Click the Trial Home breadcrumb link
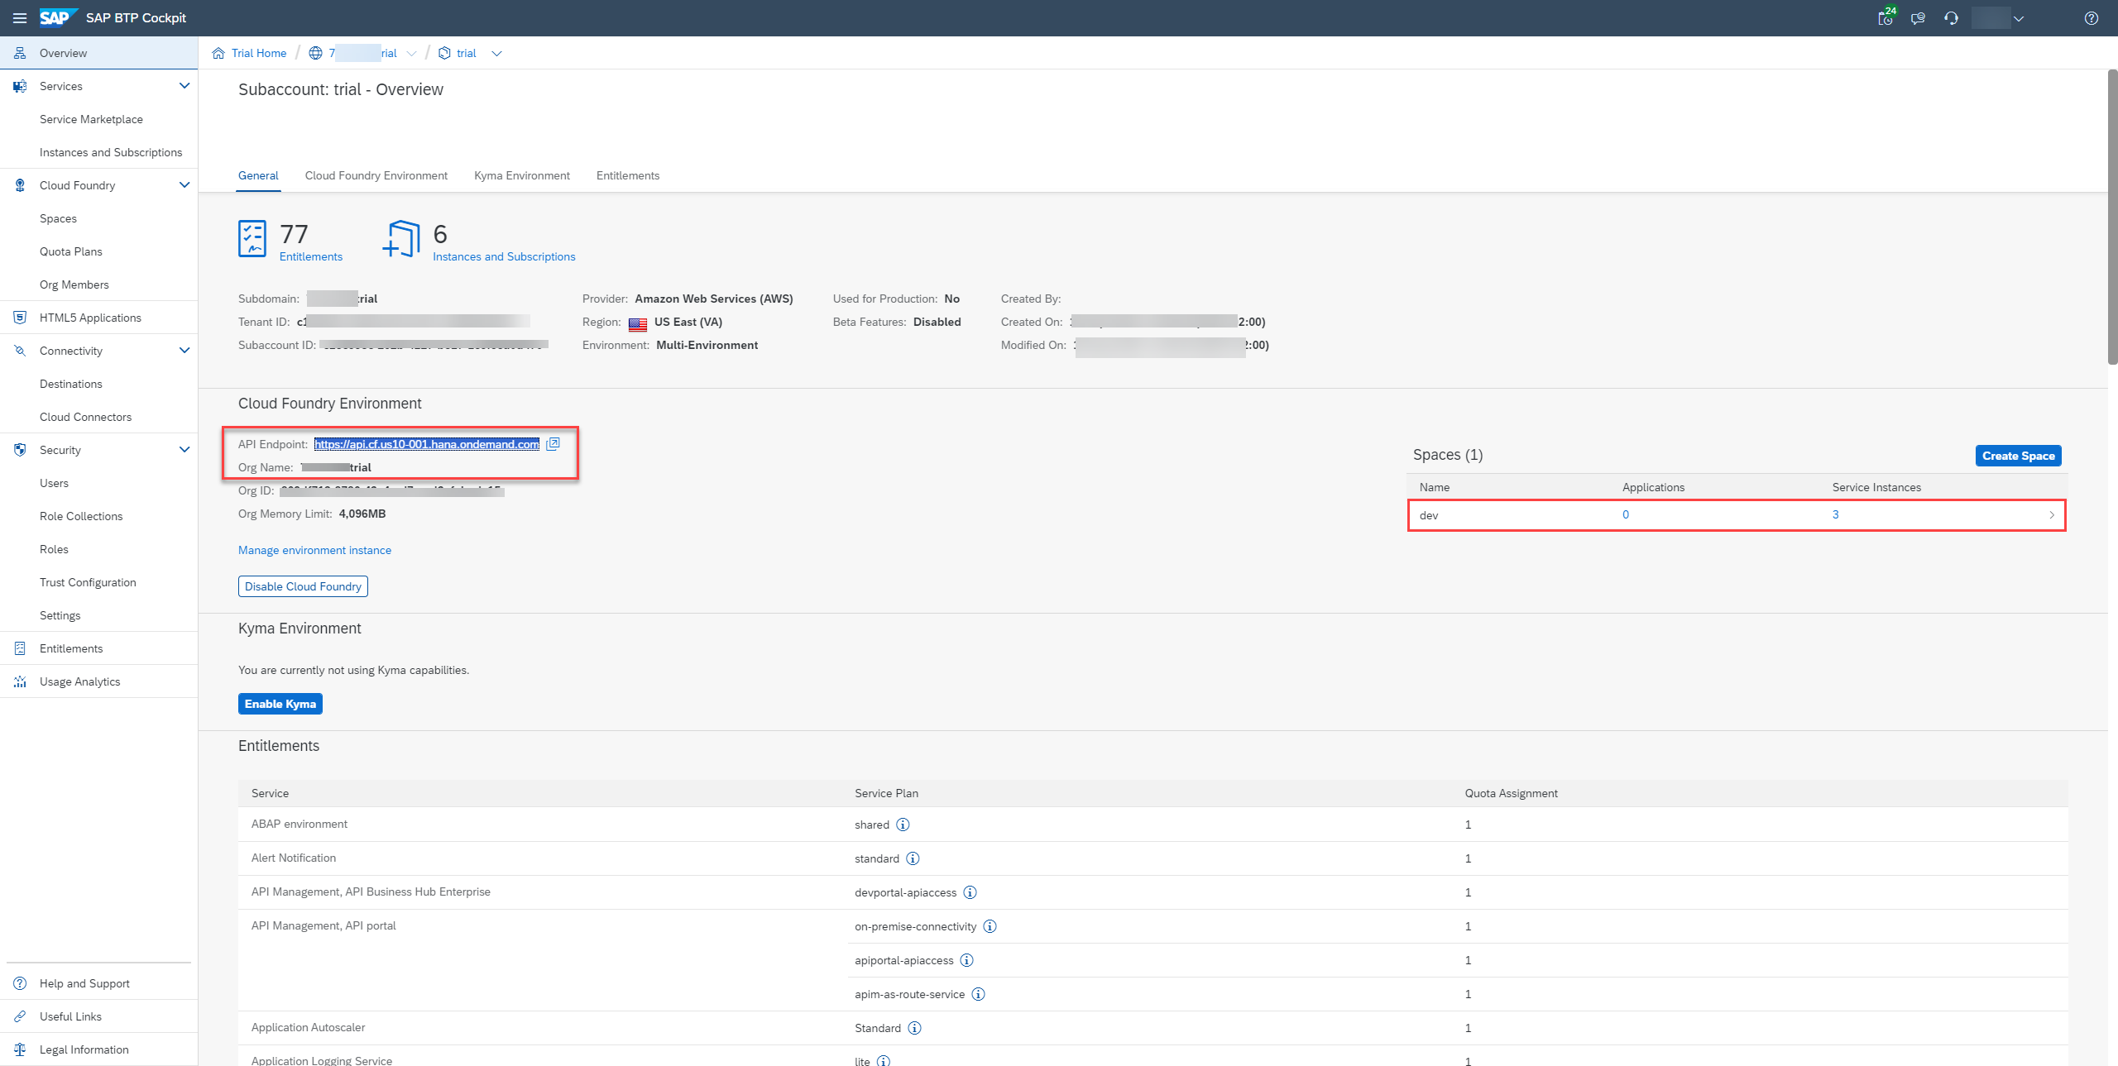The image size is (2118, 1066). [x=259, y=53]
